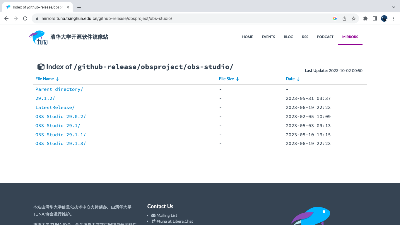This screenshot has height=225, width=400.
Task: Toggle the browser side panel icon
Action: point(375,18)
